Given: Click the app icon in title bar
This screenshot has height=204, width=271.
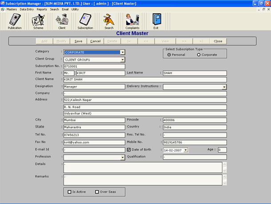Looking at the screenshot, I should [x=2, y=3].
